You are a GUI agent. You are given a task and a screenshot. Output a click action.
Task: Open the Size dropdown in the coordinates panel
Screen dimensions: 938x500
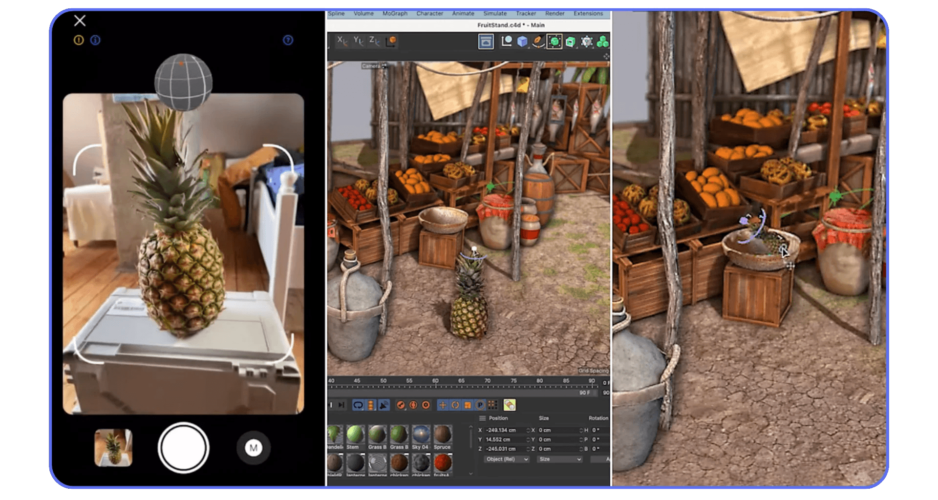559,459
